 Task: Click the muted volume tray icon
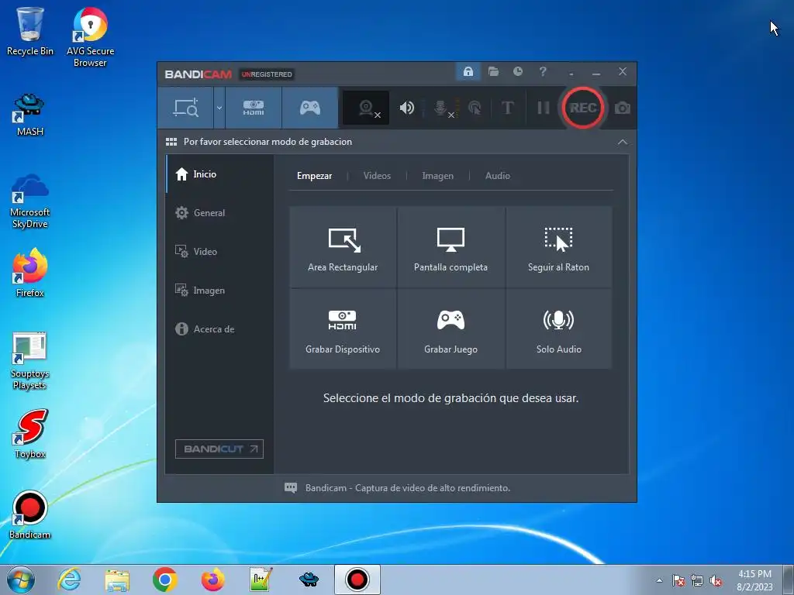pyautogui.click(x=716, y=580)
